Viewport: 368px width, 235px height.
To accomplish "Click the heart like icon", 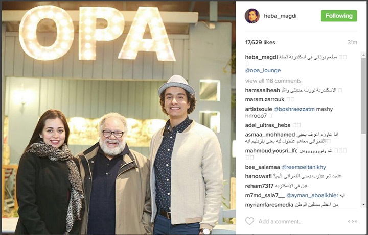I will point(249,221).
